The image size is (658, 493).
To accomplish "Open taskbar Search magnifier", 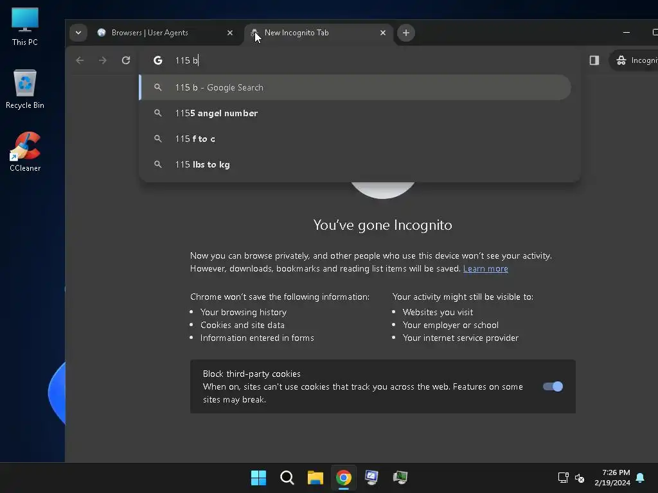I will [287, 478].
